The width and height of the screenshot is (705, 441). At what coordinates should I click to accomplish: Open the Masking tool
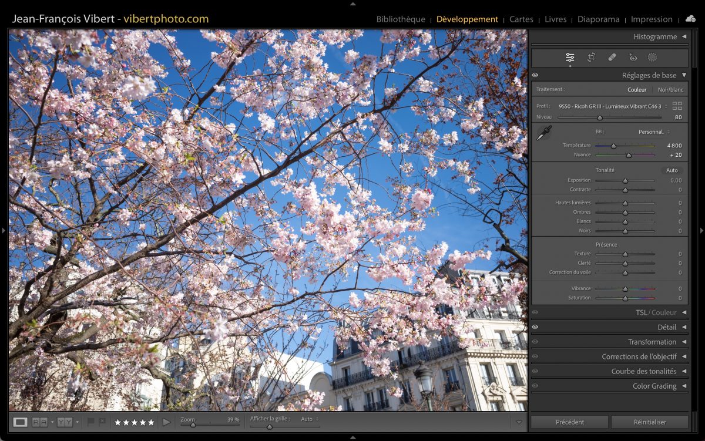(652, 58)
